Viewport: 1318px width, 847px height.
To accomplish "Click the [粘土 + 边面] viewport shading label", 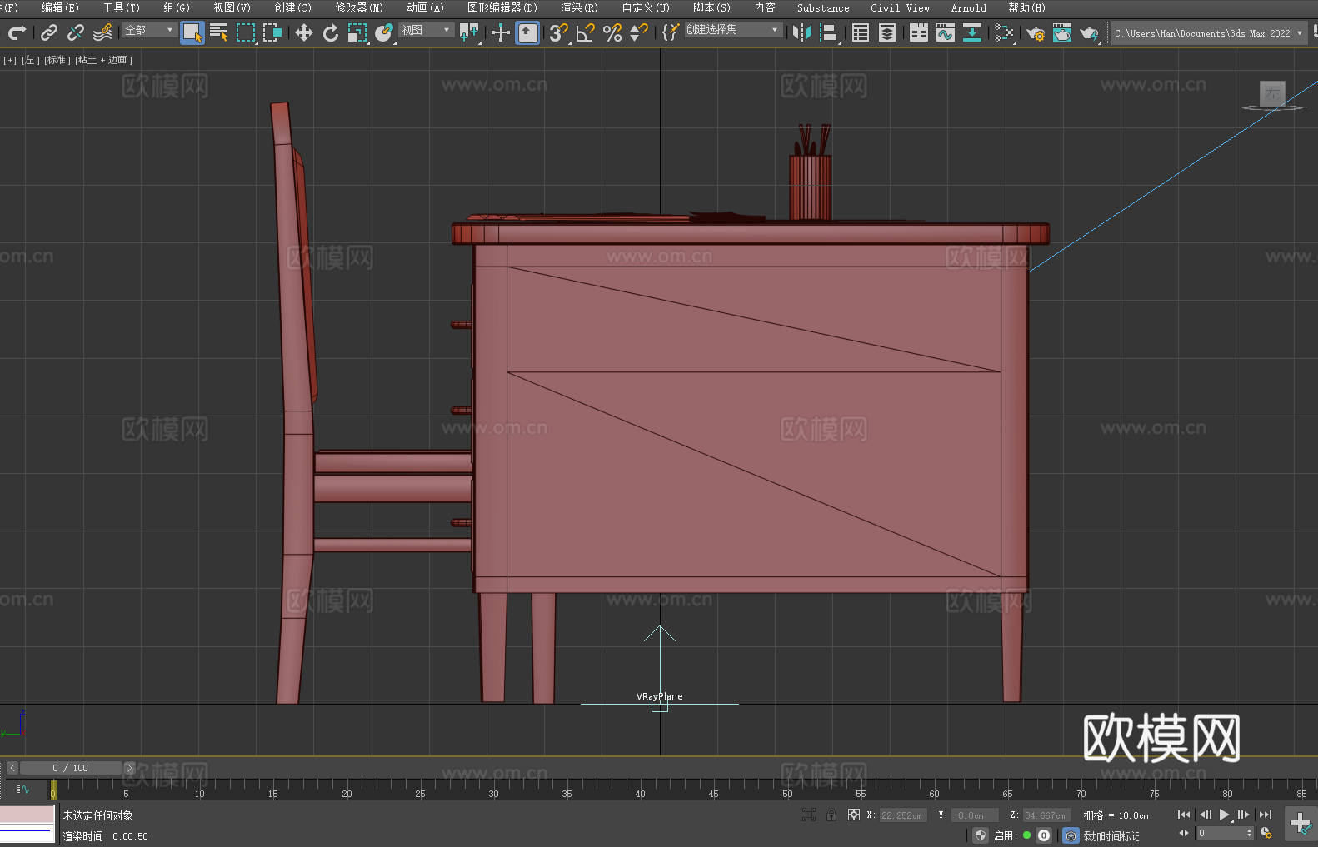I will point(103,60).
